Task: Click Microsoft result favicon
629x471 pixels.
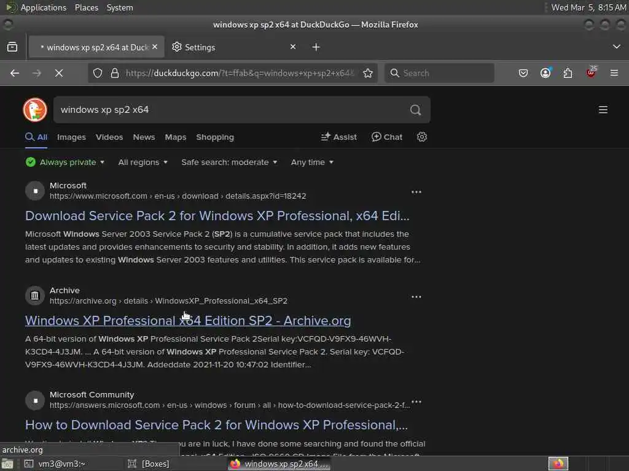Action: click(x=35, y=191)
